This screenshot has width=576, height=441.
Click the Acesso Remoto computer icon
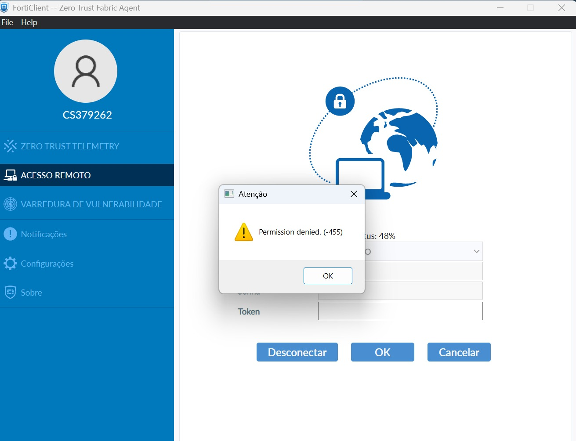tap(10, 175)
